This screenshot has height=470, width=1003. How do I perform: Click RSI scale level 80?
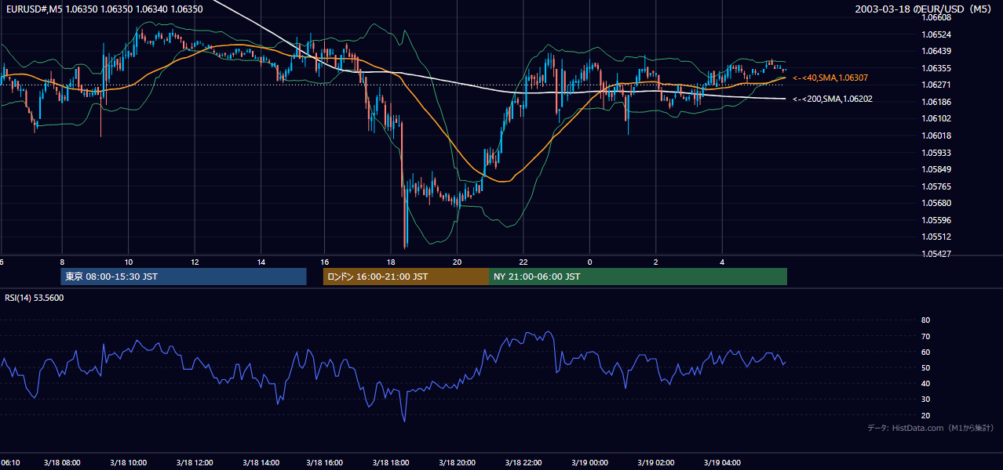pyautogui.click(x=925, y=320)
